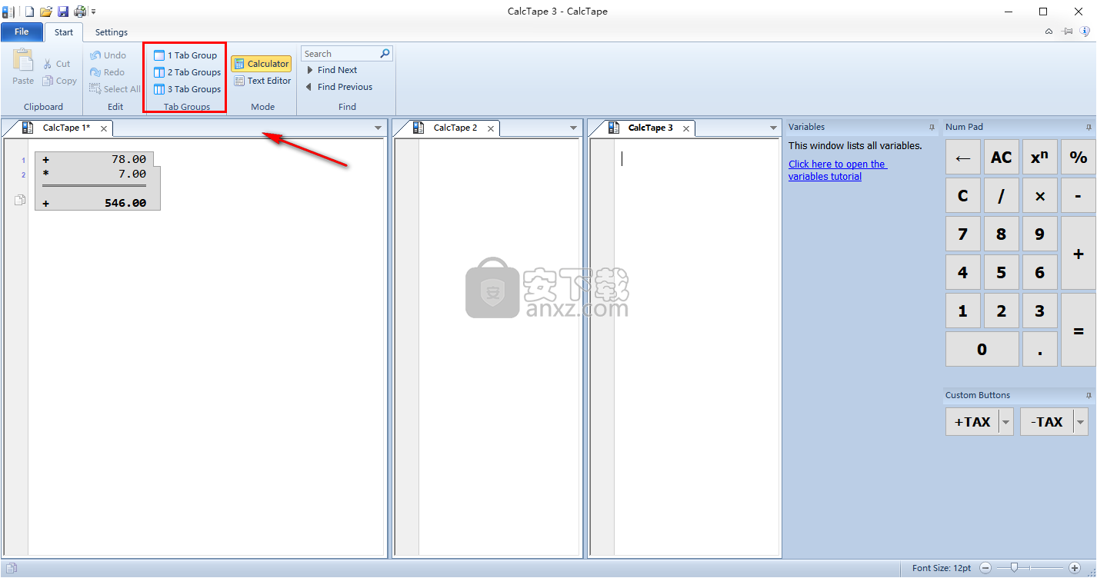
Task: Click Find Previous
Action: [x=339, y=87]
